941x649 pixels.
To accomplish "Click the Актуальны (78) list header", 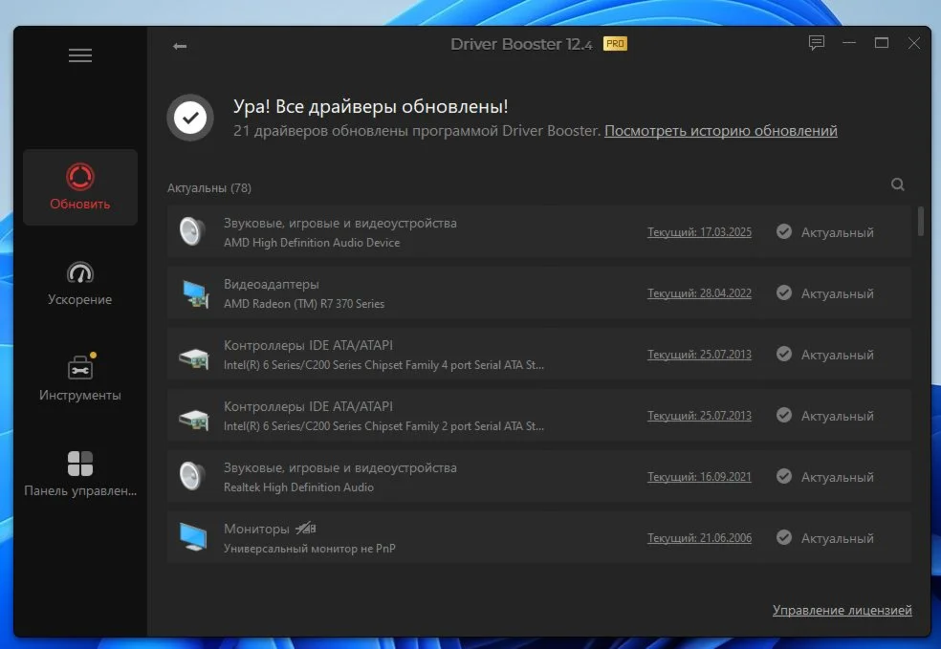I will pyautogui.click(x=208, y=187).
